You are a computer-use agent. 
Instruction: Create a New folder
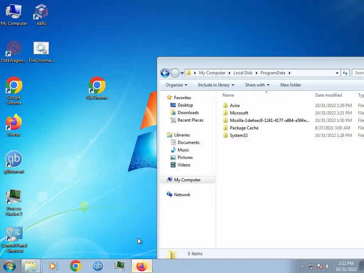point(291,85)
